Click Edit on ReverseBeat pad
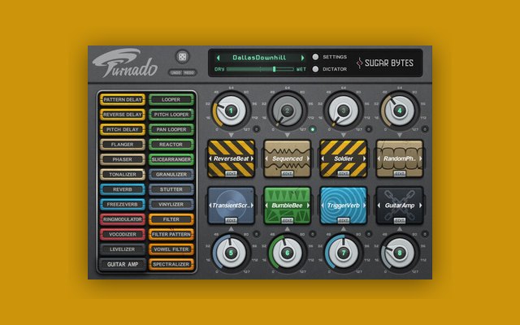This screenshot has height=325, width=520. pos(231,173)
